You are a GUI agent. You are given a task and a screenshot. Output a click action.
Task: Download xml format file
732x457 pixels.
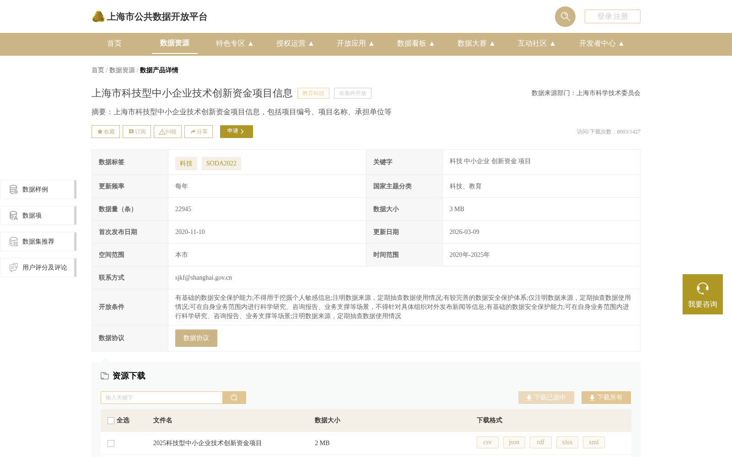[594, 442]
